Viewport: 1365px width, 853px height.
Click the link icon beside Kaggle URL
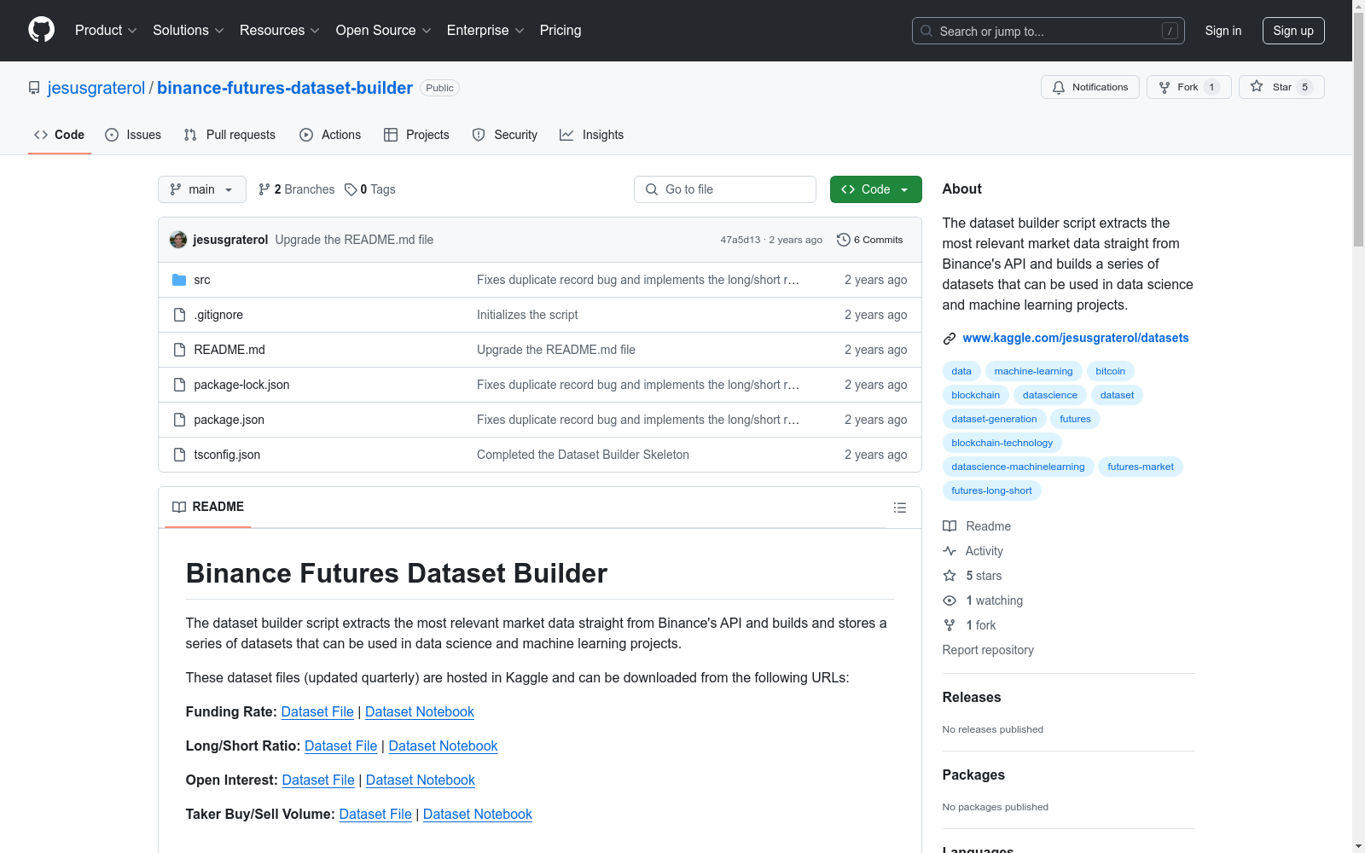click(x=950, y=339)
